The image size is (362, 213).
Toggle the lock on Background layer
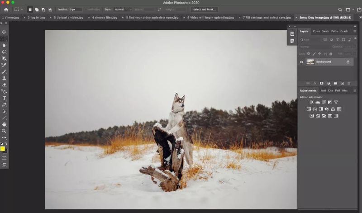[348, 62]
